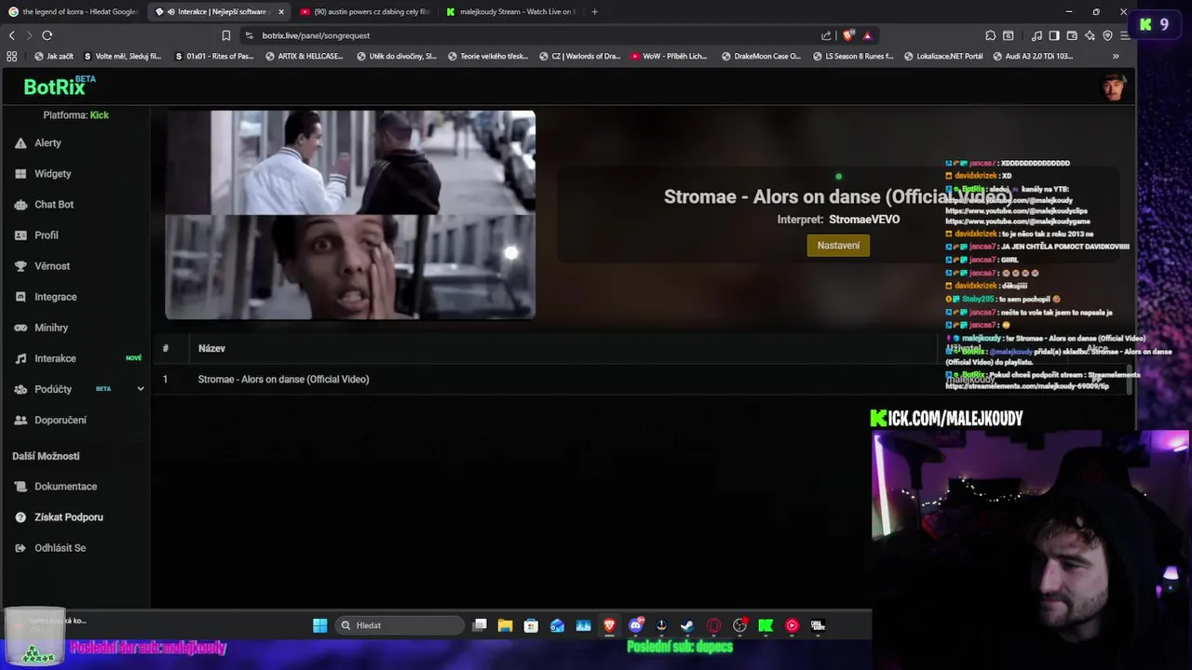The width and height of the screenshot is (1192, 670).
Task: Open YouTube Music on the taskbar
Action: point(792,625)
